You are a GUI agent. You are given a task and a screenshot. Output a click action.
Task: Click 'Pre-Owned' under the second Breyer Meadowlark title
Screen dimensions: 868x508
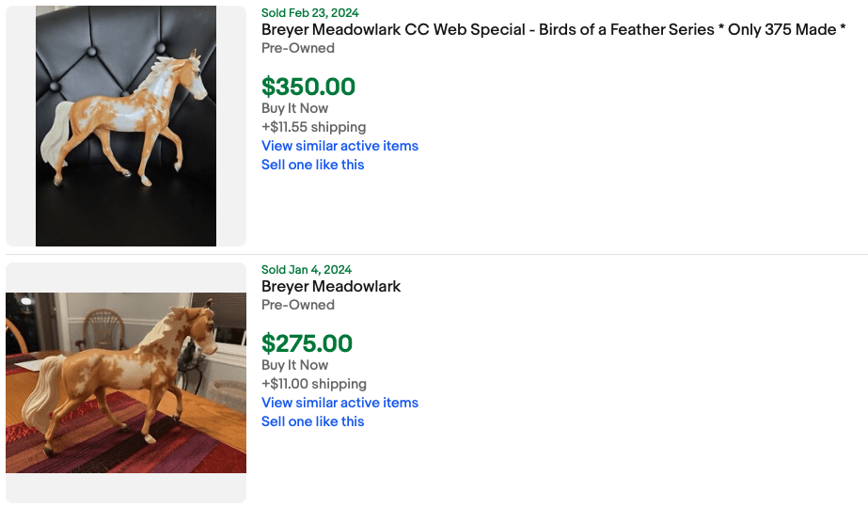(297, 305)
